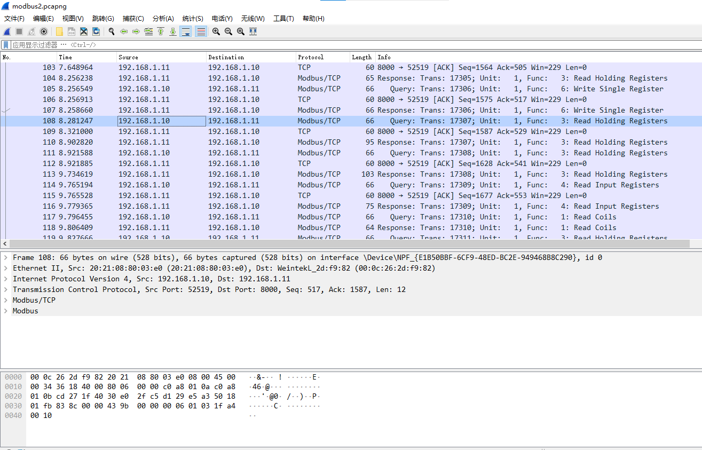Screen dimensions: 702x450
Task: Open the 统计(S) menu
Action: [192, 18]
